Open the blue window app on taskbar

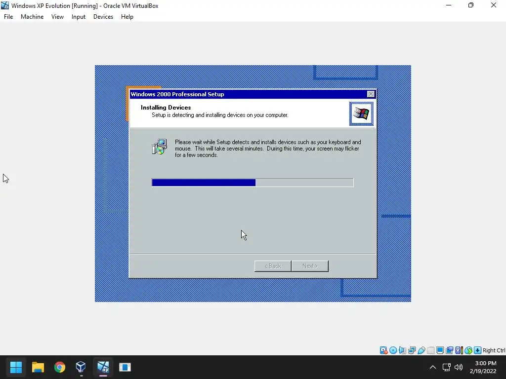coord(125,367)
